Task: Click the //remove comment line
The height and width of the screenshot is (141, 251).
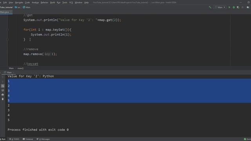Action: 31,49
